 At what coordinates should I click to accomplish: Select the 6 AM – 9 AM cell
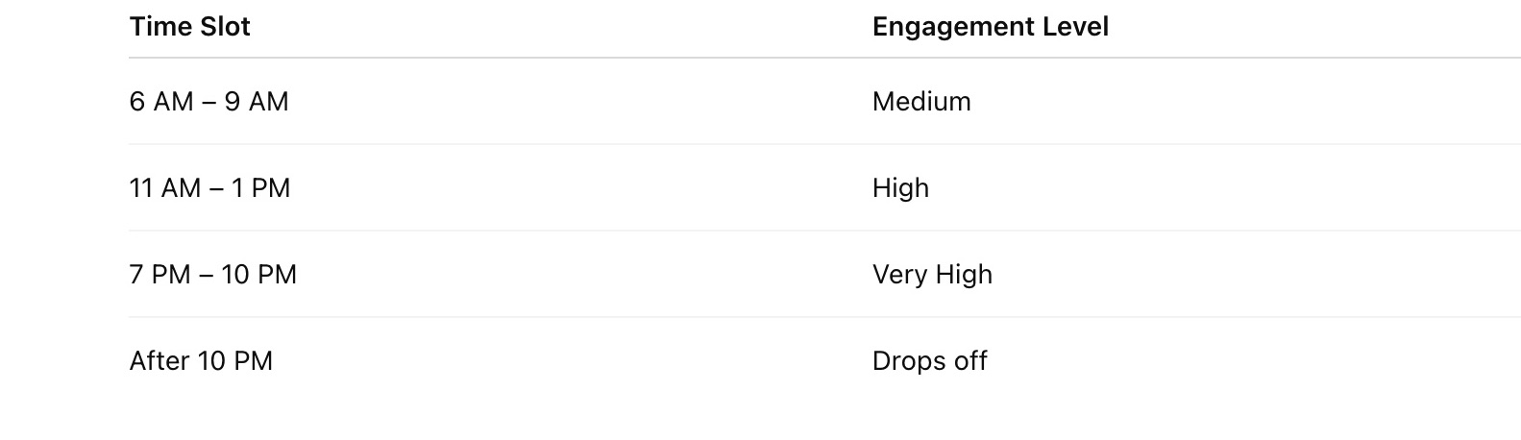209,102
